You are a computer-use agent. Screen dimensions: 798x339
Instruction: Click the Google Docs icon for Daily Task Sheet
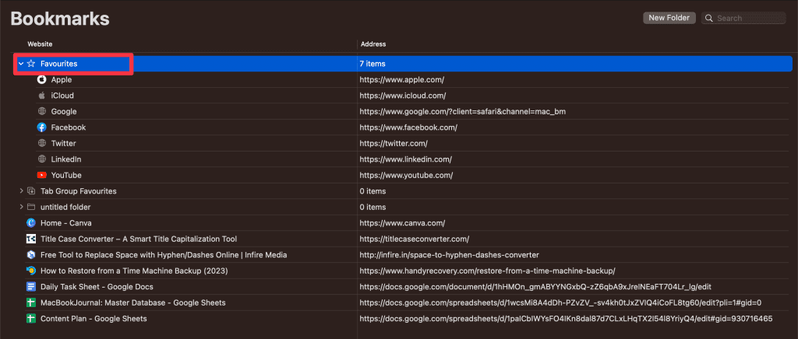tap(31, 287)
